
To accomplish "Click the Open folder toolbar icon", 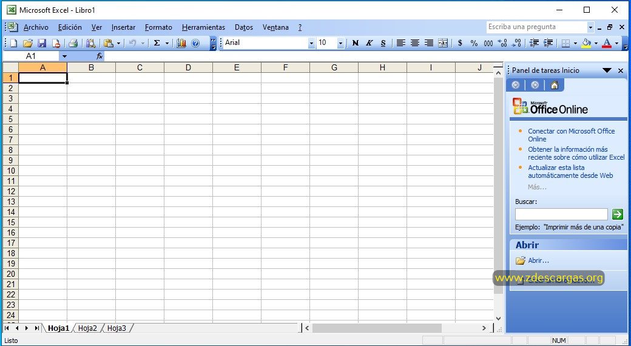I will pos(27,43).
